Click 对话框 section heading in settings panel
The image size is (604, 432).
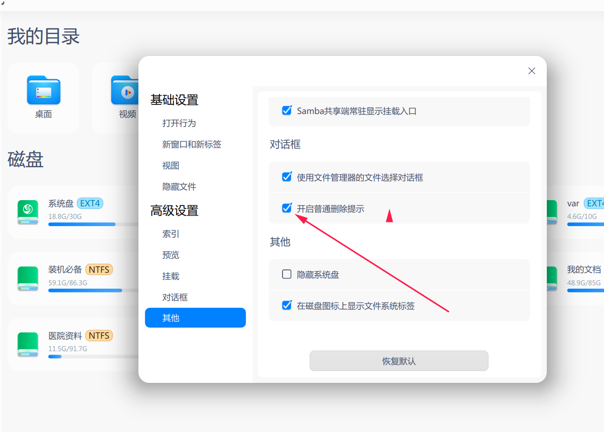point(285,144)
